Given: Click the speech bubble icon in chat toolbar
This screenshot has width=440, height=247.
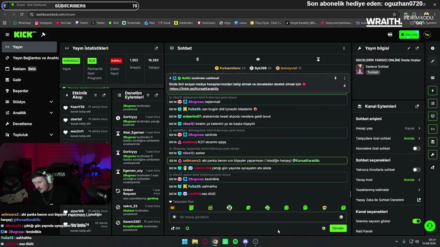Looking at the screenshot, I should pos(258,59).
